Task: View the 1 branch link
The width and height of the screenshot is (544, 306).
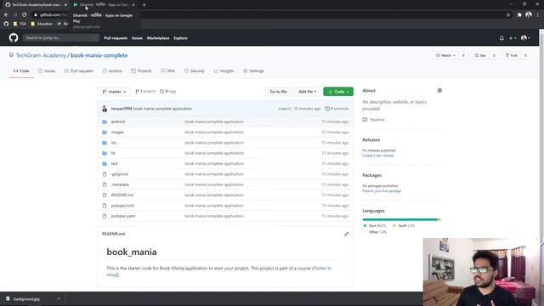Action: (145, 91)
